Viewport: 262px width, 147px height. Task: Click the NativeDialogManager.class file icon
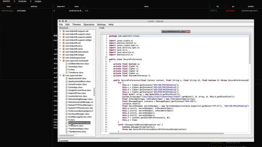tap(66, 99)
